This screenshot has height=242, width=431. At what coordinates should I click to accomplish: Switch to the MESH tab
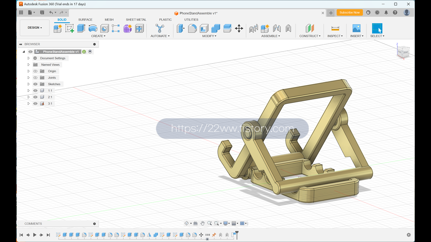pos(109,19)
